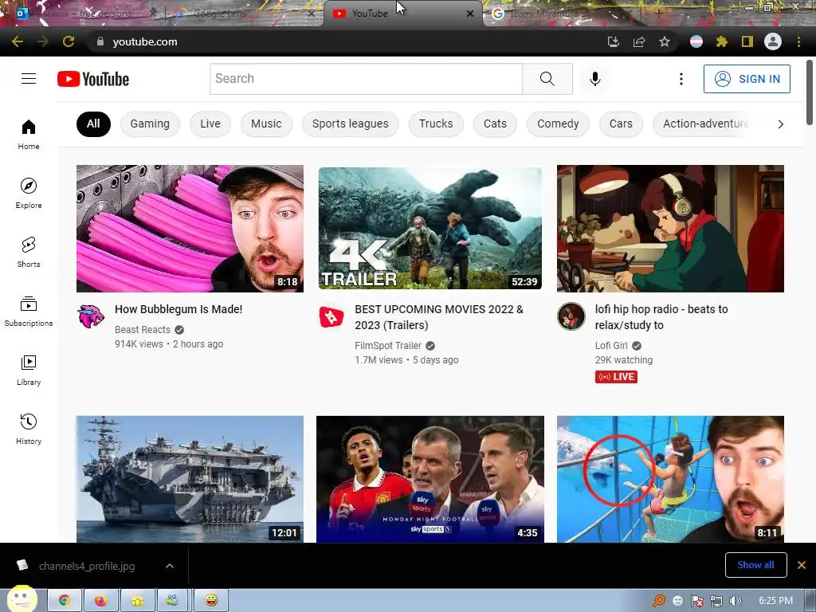Click the taskbar volume speaker icon
816x612 pixels.
pos(736,601)
